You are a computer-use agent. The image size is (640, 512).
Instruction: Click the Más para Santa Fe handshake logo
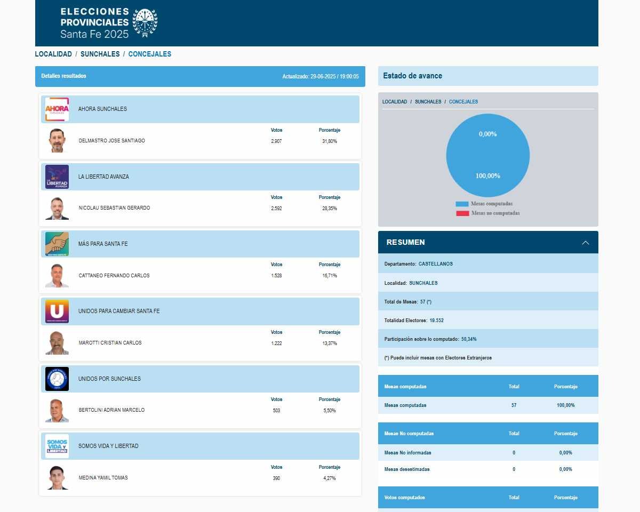[57, 244]
